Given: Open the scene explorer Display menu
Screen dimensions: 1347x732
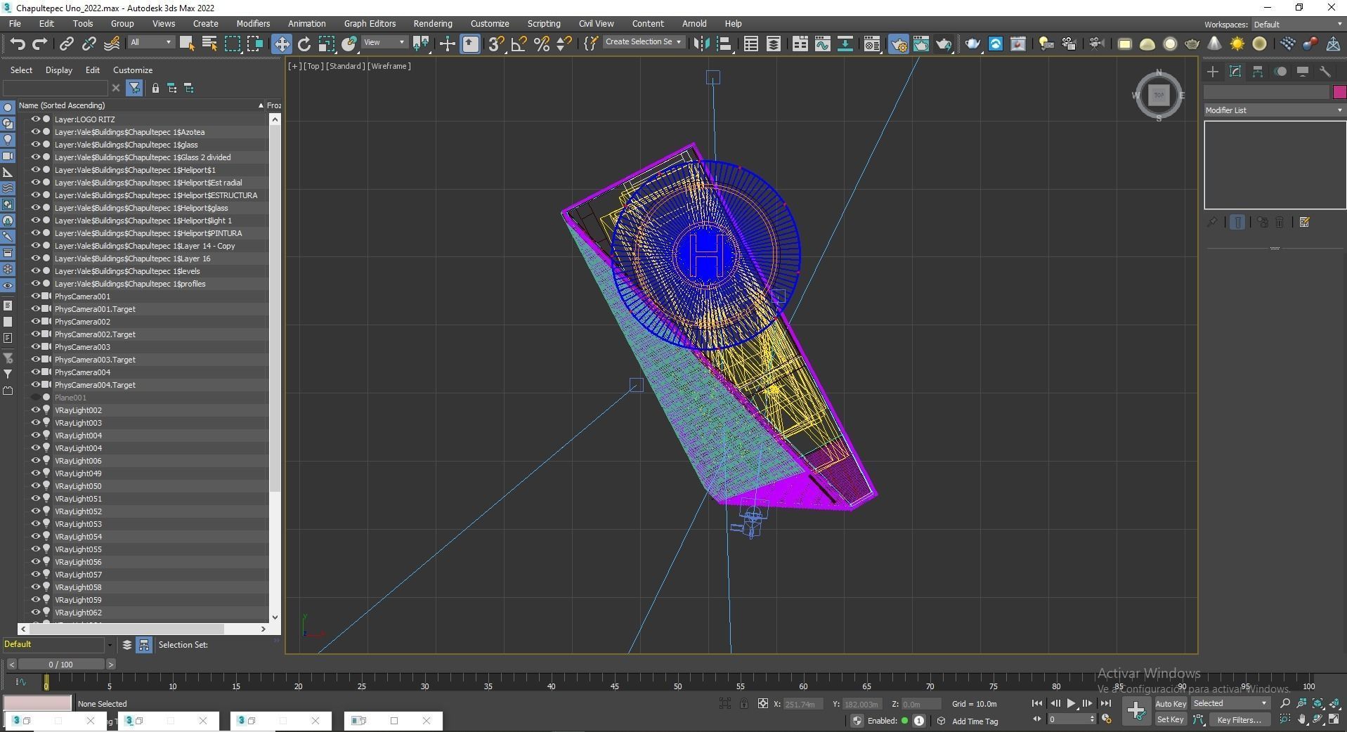Looking at the screenshot, I should 59,70.
